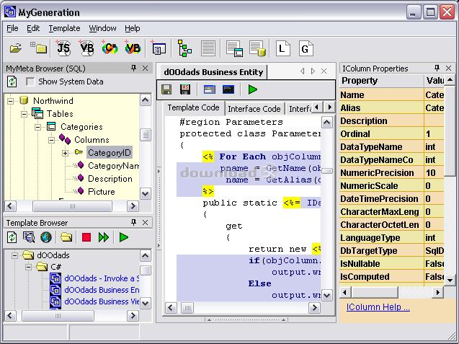Open the Help menu
This screenshot has width=459, height=344.
click(x=133, y=28)
